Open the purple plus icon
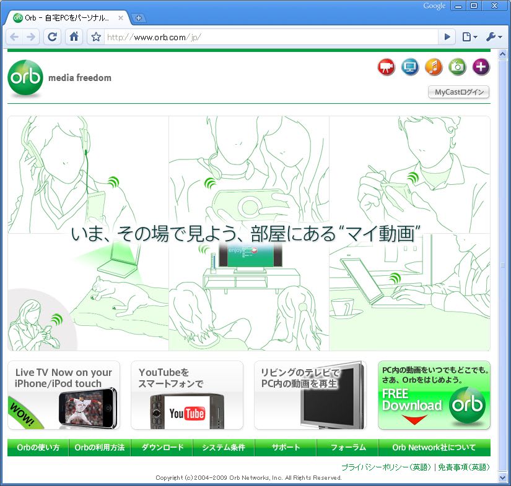Screen dimensions: 511x486 pos(481,67)
